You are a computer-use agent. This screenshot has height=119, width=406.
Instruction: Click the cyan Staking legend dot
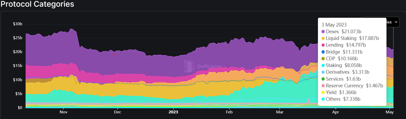click(x=323, y=65)
